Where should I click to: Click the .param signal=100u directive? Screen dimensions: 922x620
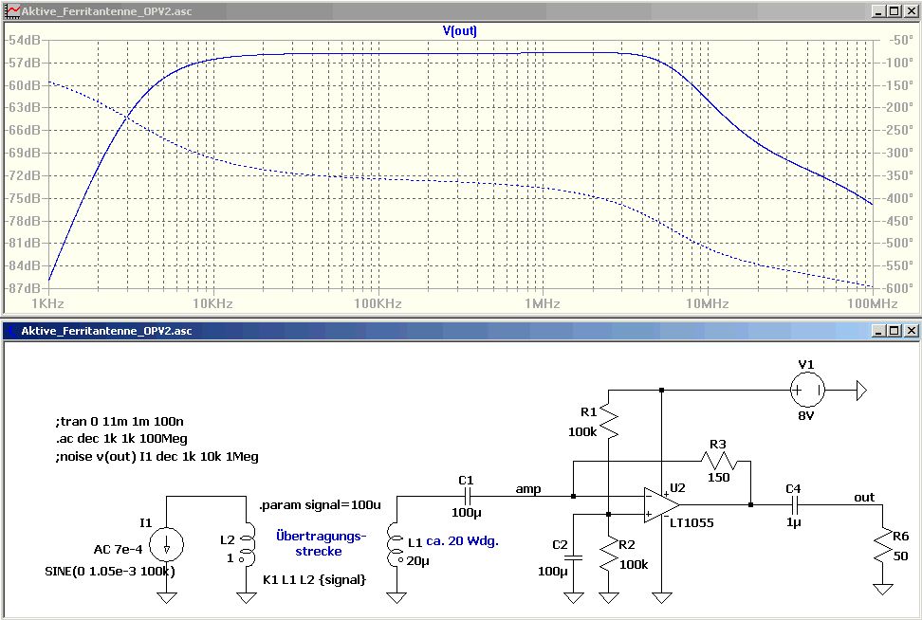[x=320, y=504]
